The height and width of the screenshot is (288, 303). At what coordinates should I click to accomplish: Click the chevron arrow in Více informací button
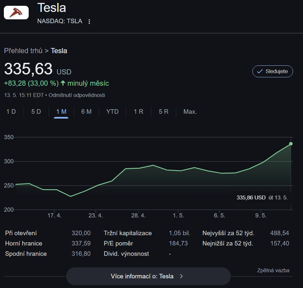[x=181, y=276]
